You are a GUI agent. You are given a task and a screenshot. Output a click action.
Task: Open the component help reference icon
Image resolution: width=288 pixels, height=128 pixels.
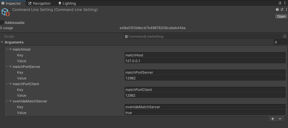coord(277,10)
